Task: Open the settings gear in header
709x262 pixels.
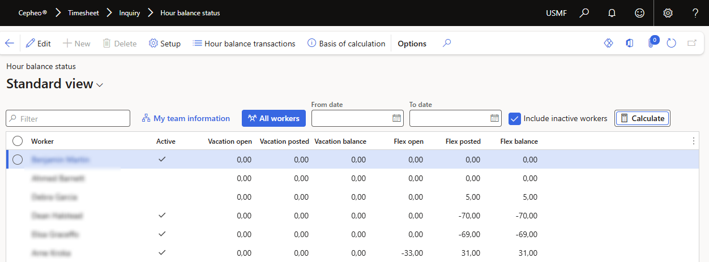Action: tap(668, 13)
